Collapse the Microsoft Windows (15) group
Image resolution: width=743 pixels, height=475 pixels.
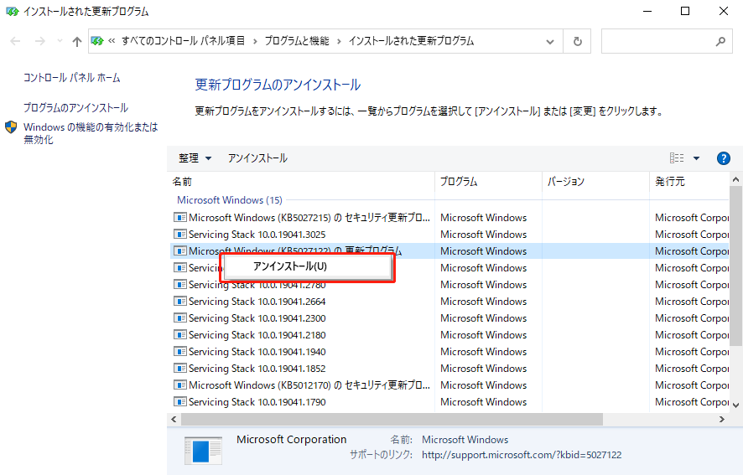(x=229, y=200)
